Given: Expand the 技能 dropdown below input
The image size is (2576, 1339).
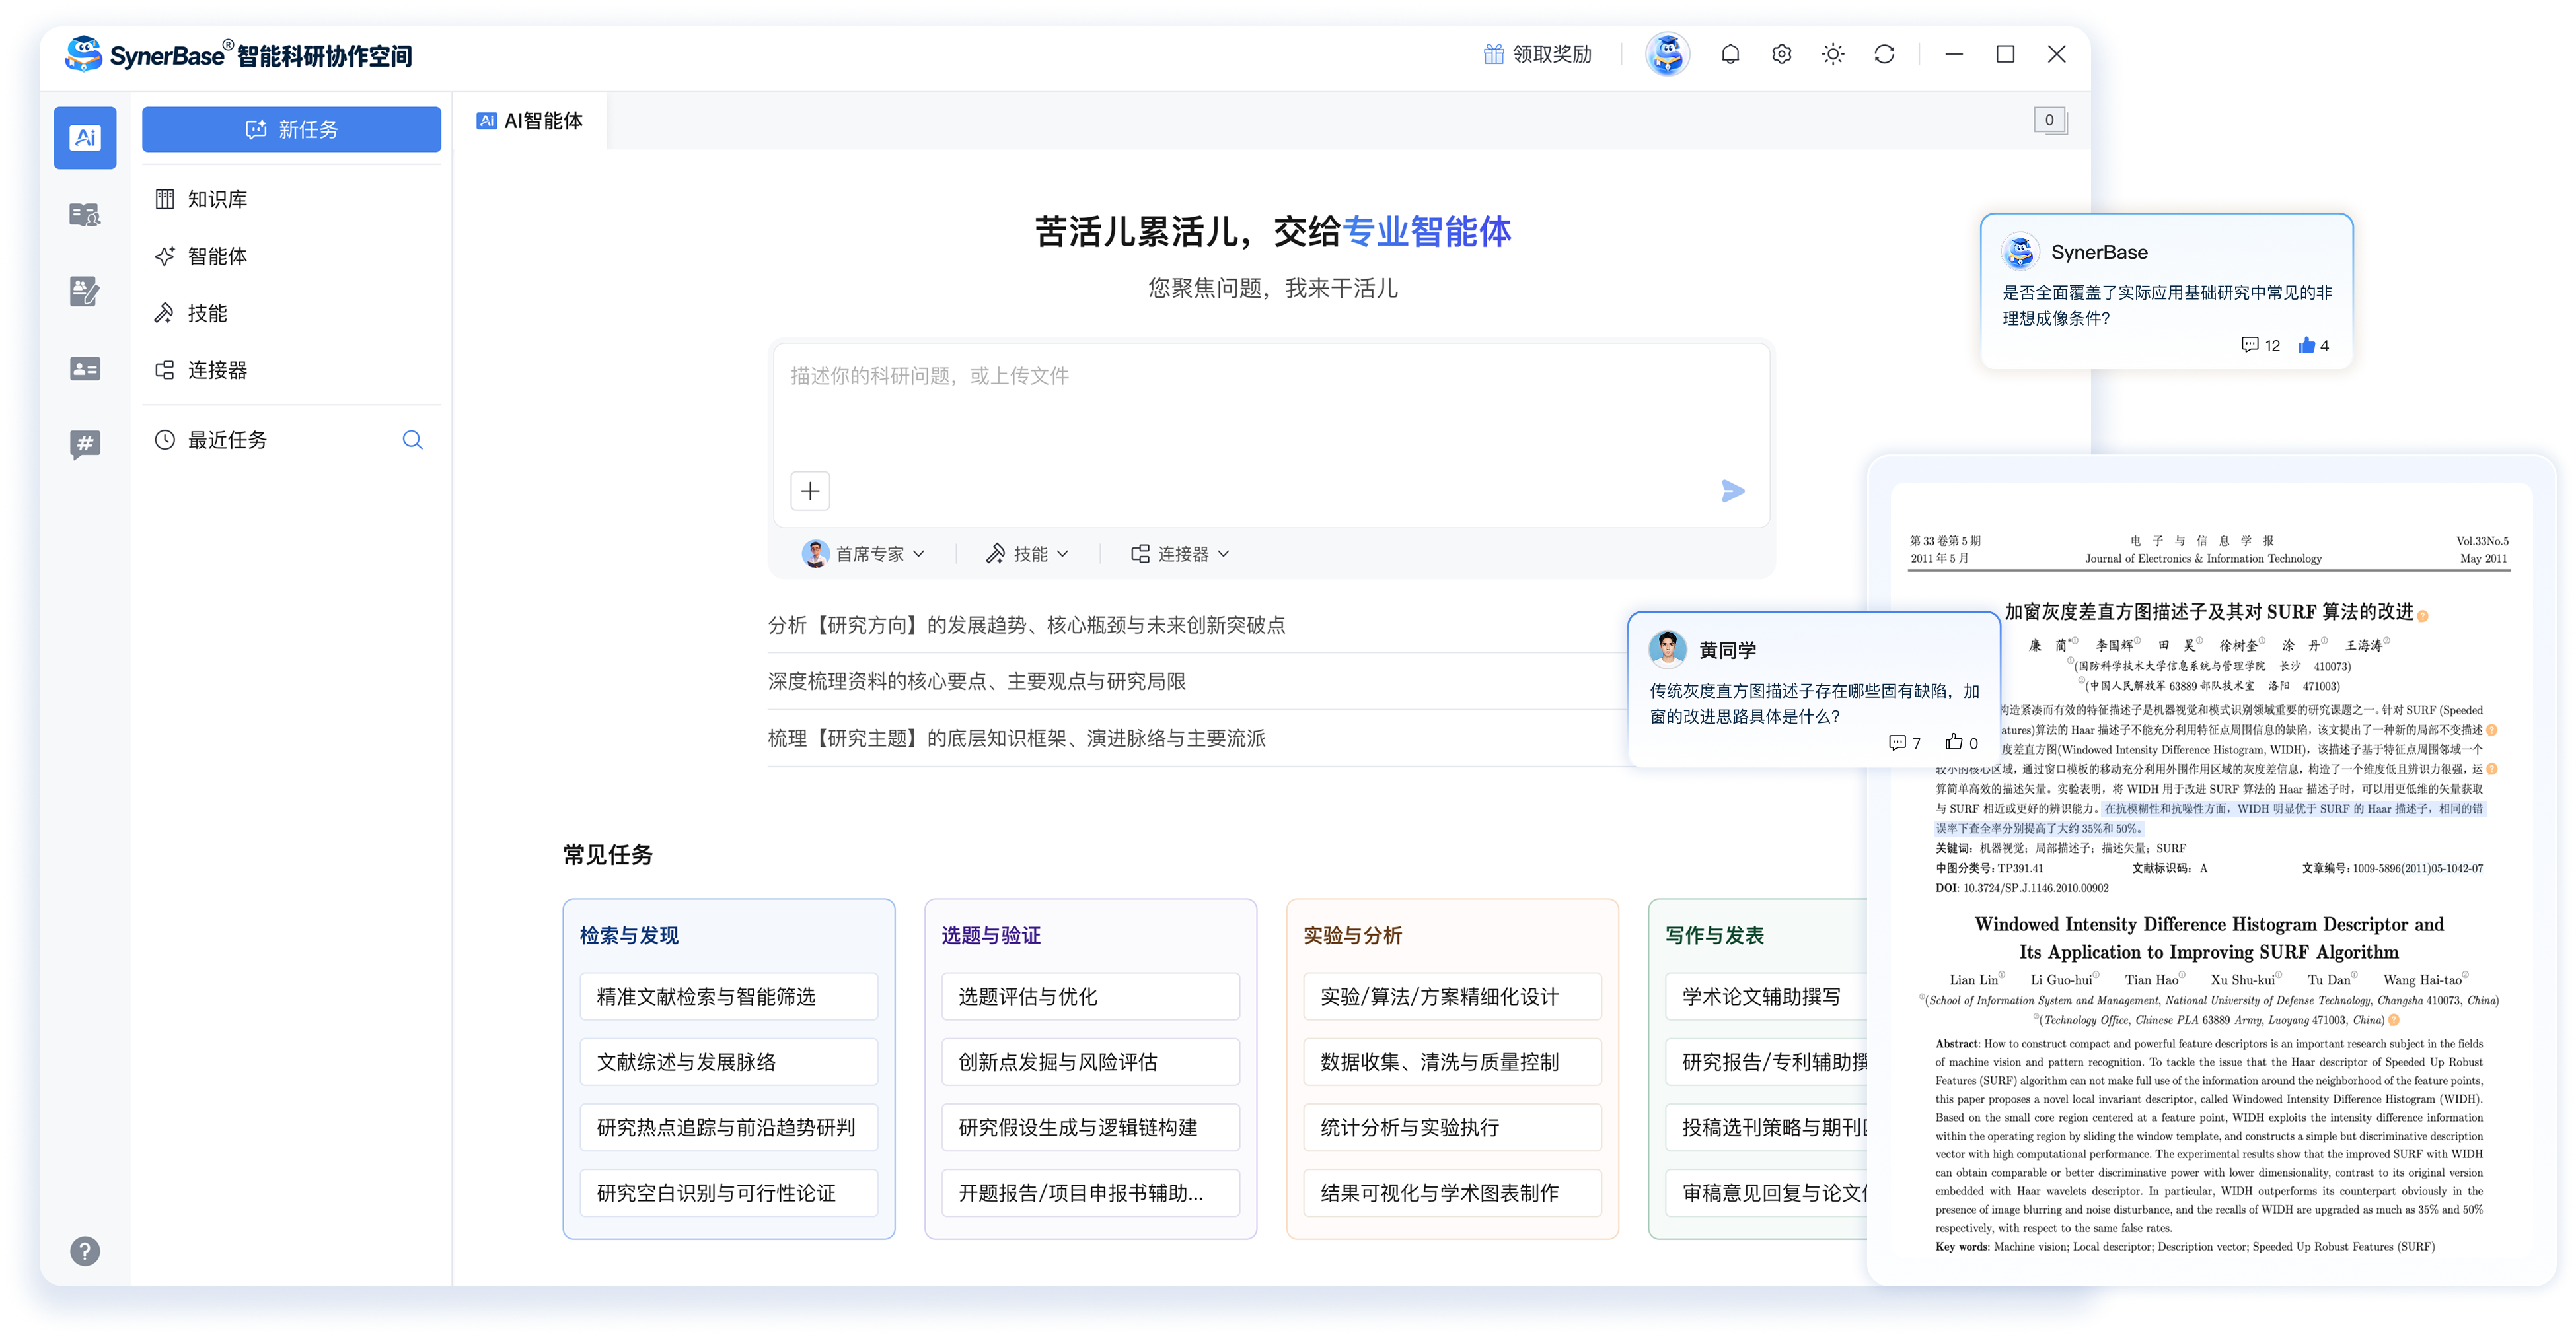Looking at the screenshot, I should (x=1027, y=553).
